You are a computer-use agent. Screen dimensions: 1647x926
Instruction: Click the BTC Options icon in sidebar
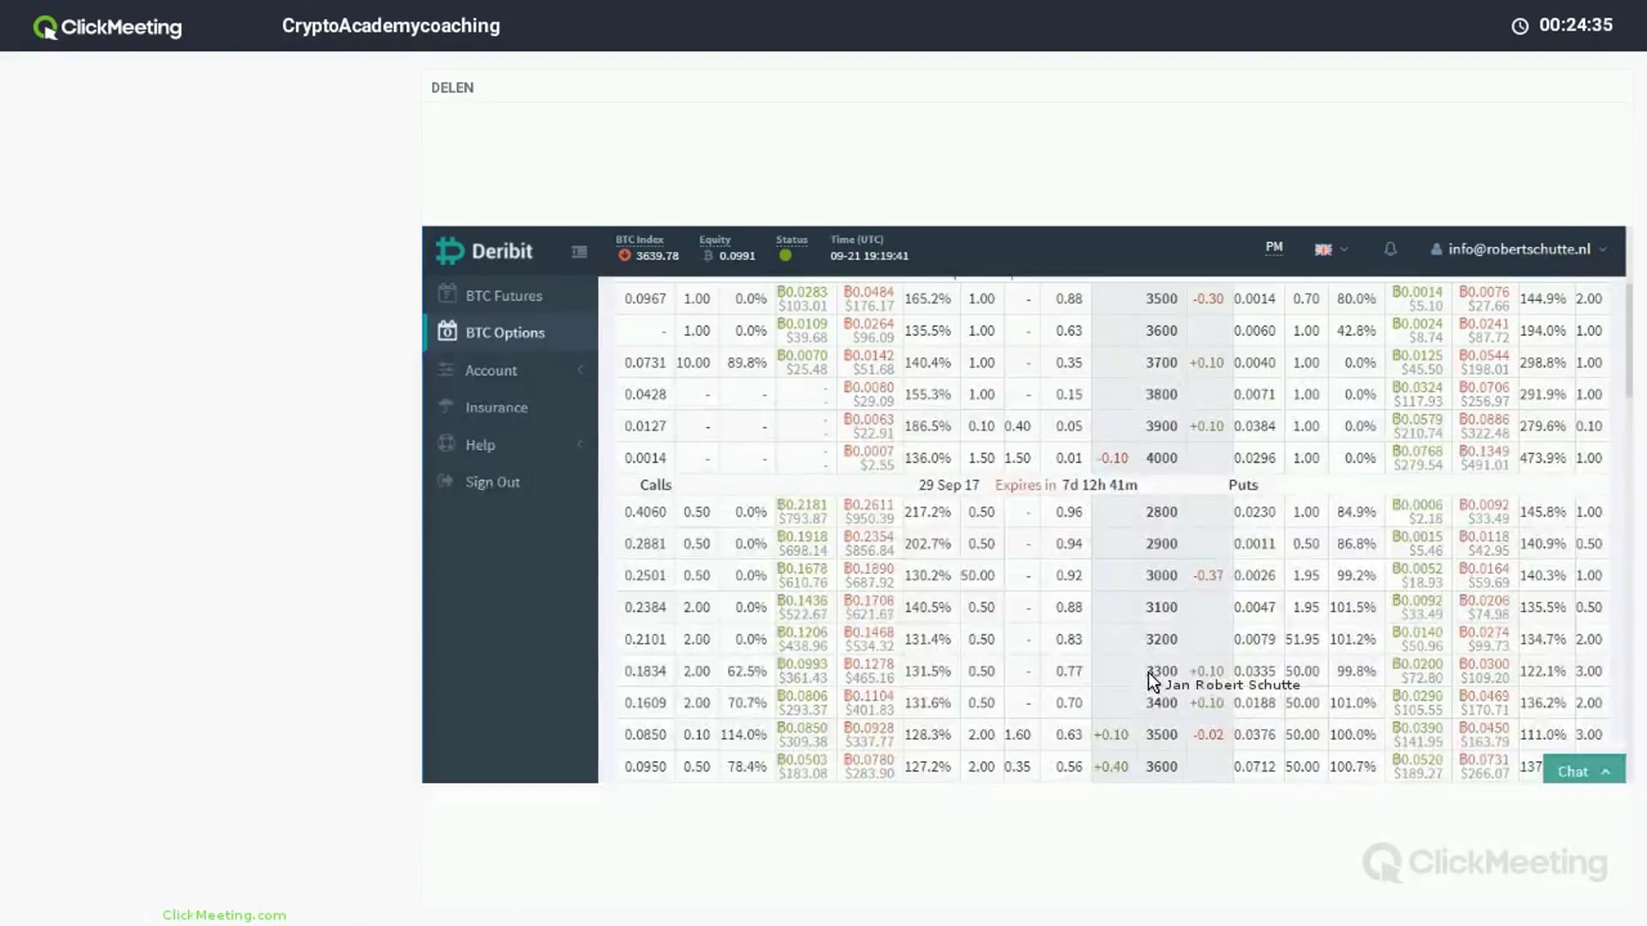point(447,331)
